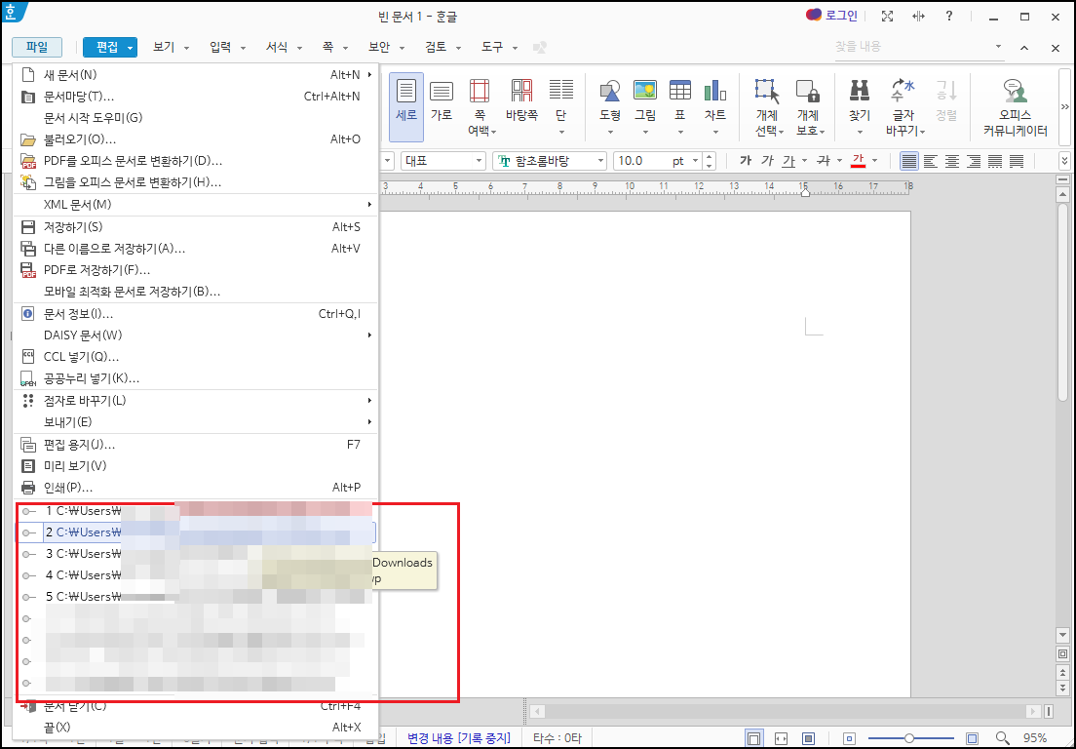Open help question mark icon

949,16
